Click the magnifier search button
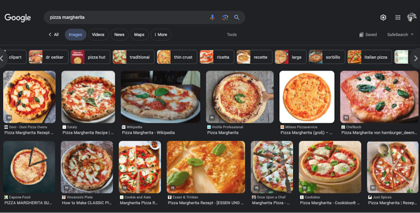 tap(236, 17)
